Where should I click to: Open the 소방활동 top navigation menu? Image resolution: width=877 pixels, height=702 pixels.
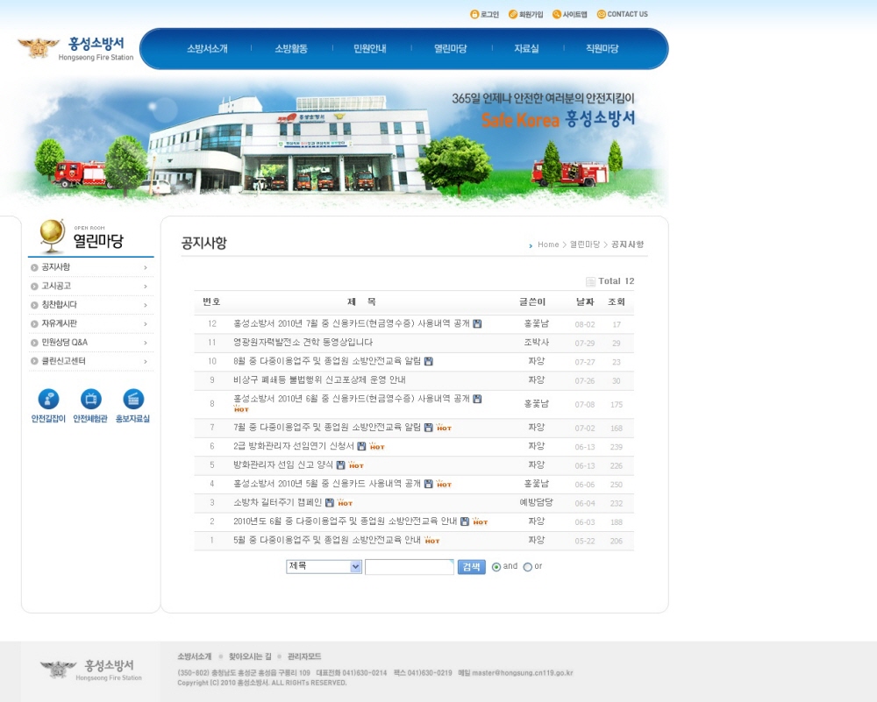click(x=291, y=49)
